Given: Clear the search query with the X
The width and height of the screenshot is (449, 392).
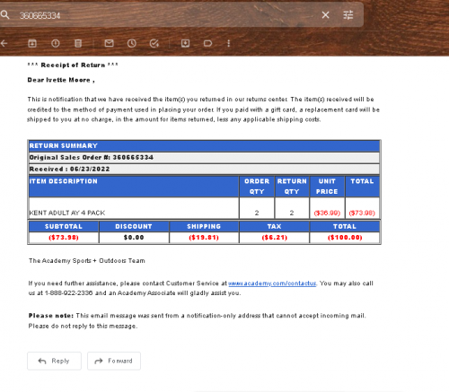Looking at the screenshot, I should click(325, 15).
